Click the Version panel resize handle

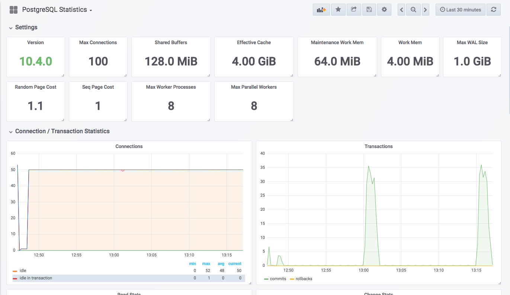coord(63,75)
